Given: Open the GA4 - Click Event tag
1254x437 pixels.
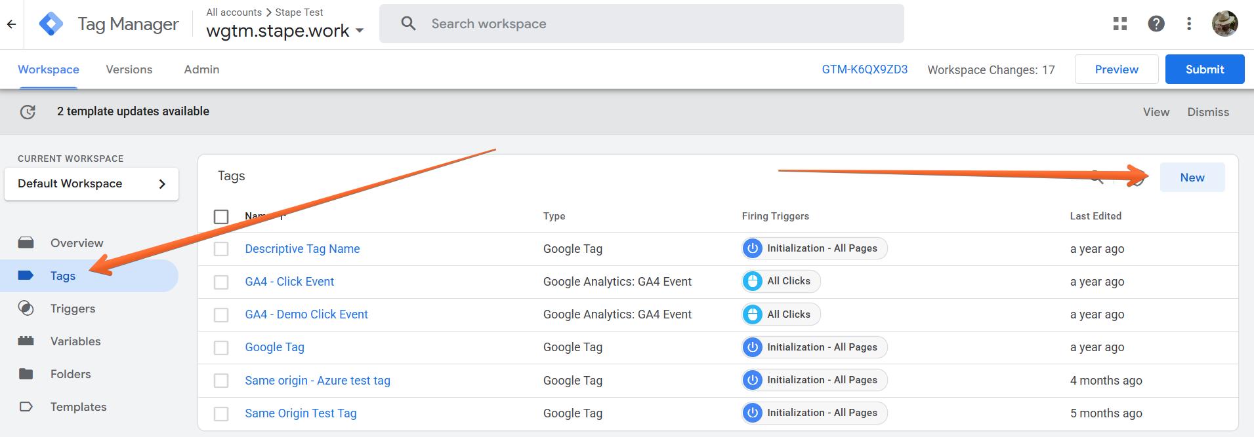Looking at the screenshot, I should pyautogui.click(x=289, y=282).
